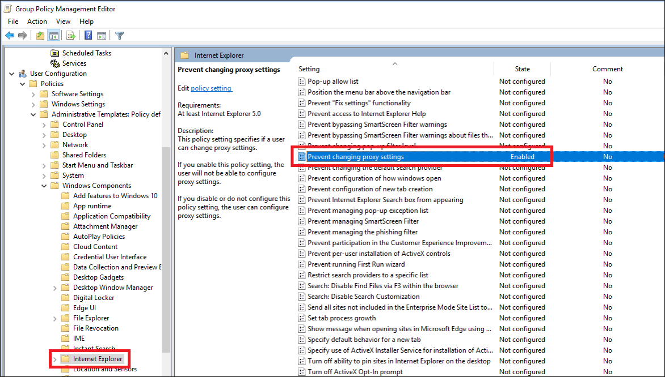Click the Scheduled Tasks icon in tree

coord(54,53)
